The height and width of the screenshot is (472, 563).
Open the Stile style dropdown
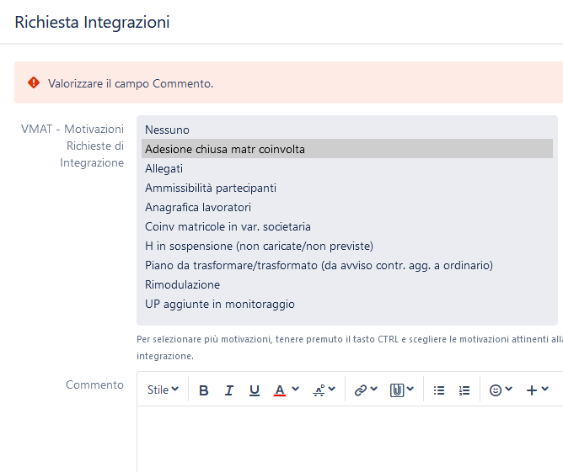163,390
